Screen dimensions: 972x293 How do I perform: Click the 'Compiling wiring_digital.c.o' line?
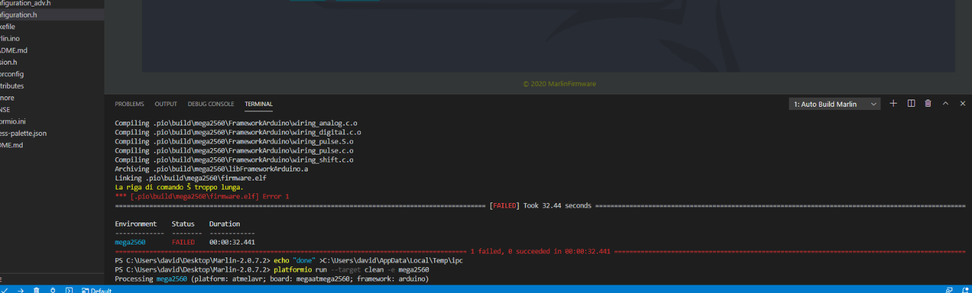(x=238, y=132)
